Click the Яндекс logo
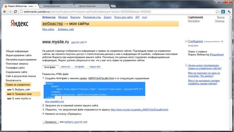Viewport: 234px width, 132px height. [x=19, y=23]
